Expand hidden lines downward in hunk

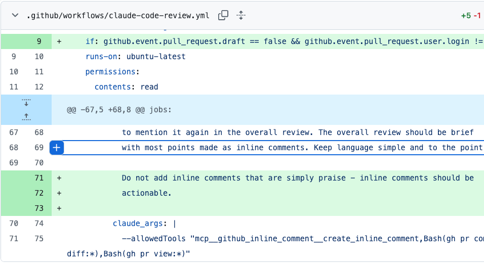[26, 103]
